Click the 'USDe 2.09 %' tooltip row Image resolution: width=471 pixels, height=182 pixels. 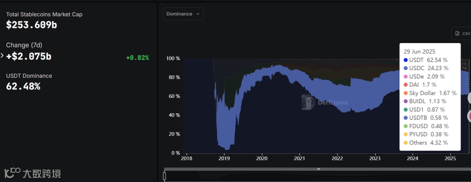424,77
